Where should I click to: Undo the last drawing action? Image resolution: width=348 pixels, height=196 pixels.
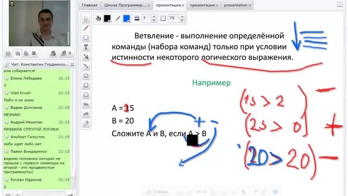[86, 104]
